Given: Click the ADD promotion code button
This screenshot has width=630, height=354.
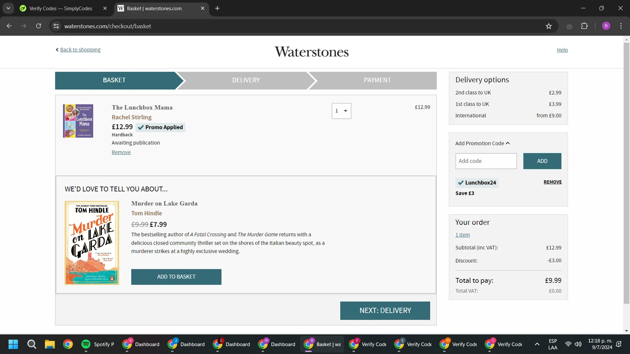Looking at the screenshot, I should 542,161.
